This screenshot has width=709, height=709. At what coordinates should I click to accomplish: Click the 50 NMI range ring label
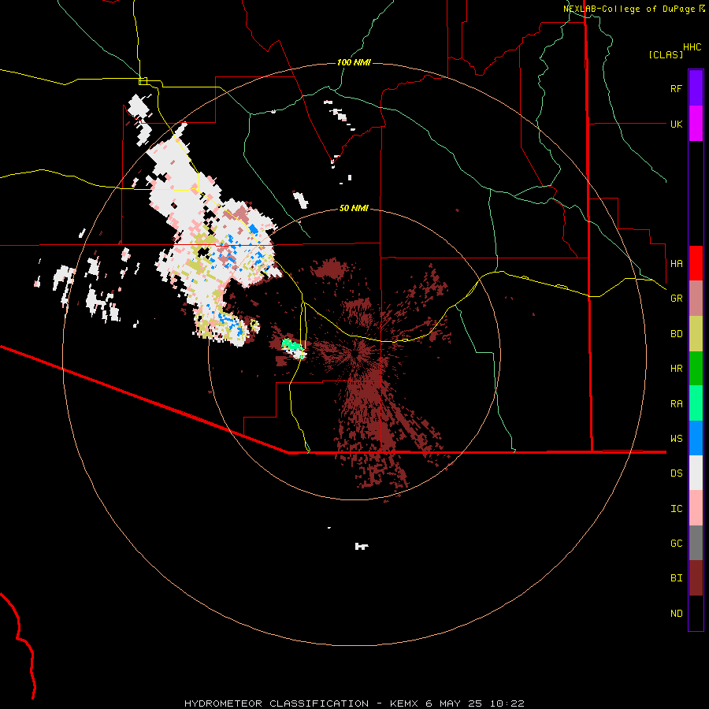point(354,208)
